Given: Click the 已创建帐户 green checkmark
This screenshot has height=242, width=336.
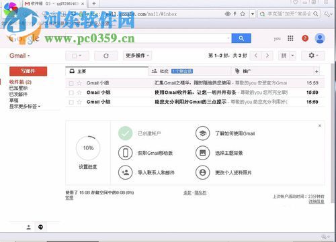Looking at the screenshot, I should coord(126,133).
